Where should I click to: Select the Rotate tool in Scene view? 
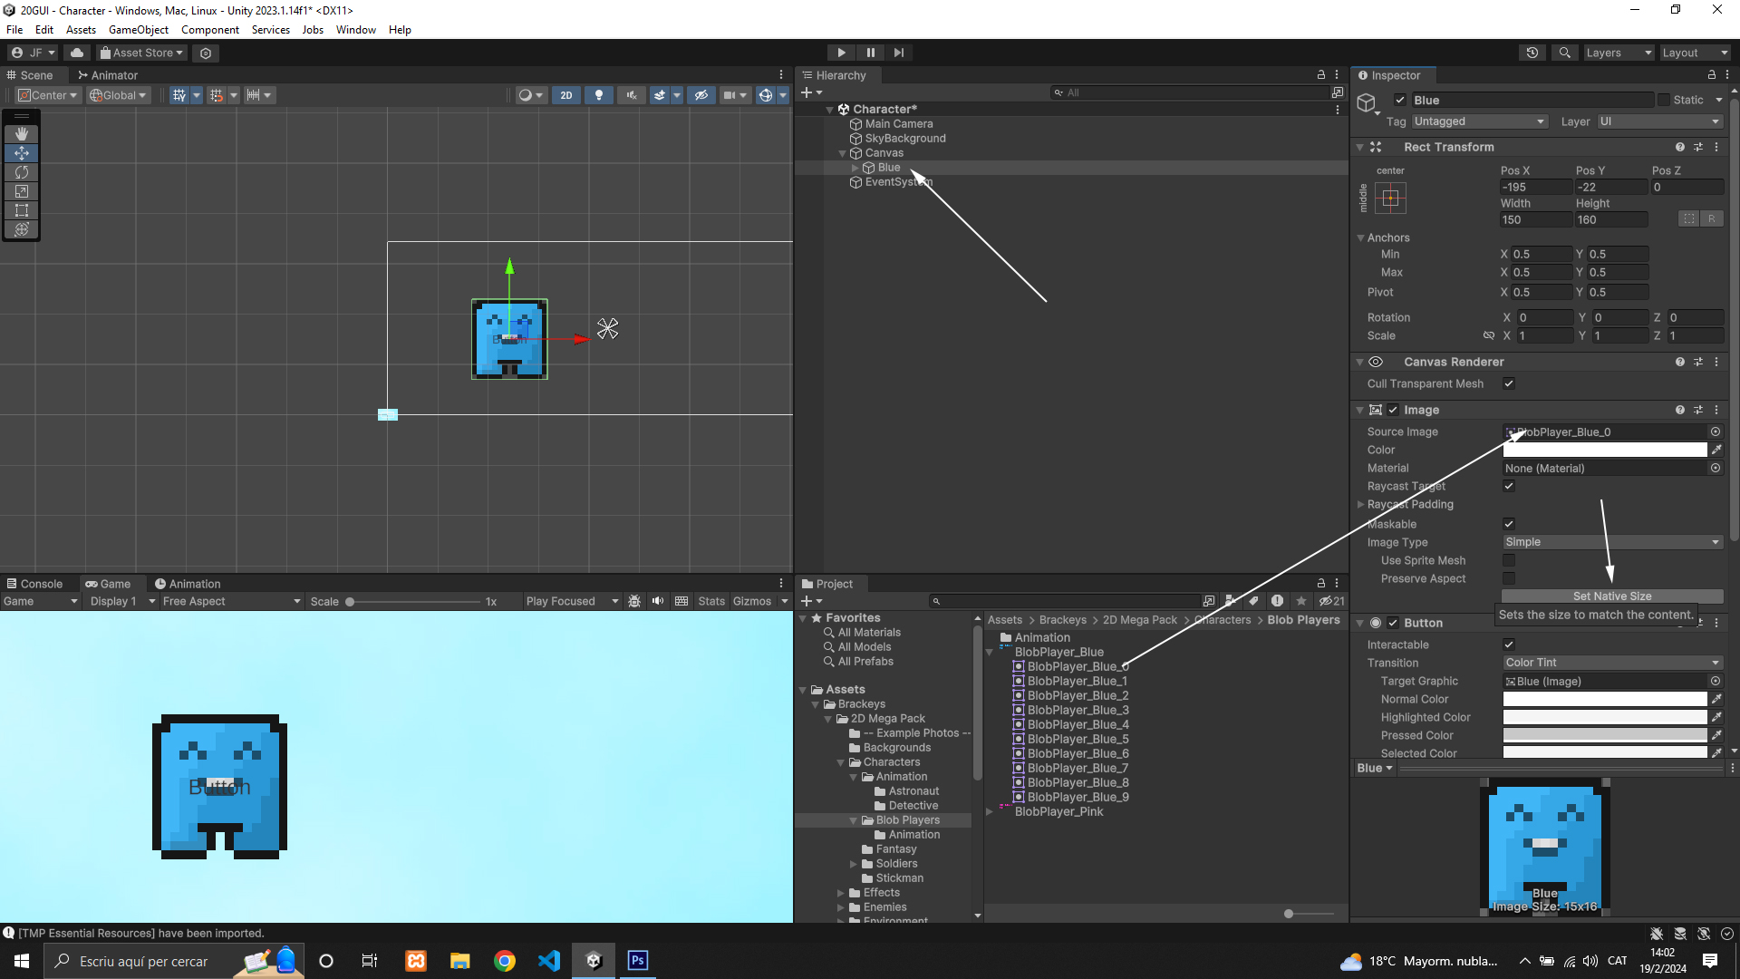pyautogui.click(x=22, y=172)
